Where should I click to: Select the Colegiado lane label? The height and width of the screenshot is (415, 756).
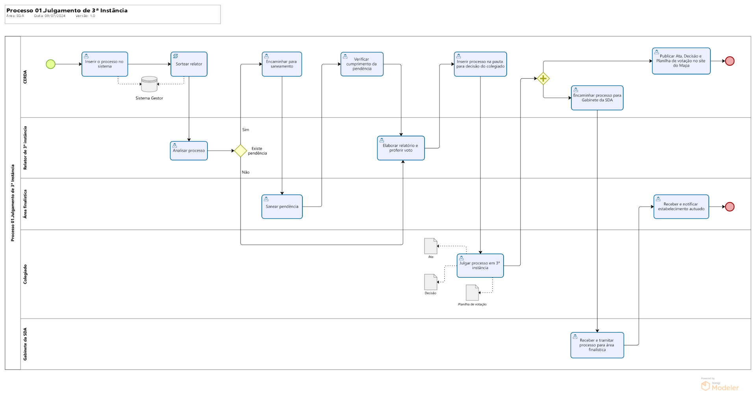[x=25, y=274]
